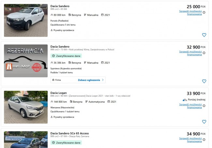Click info icon beside 25 000 PLN financing
Screen dimensions: 212x148
point(204,12)
